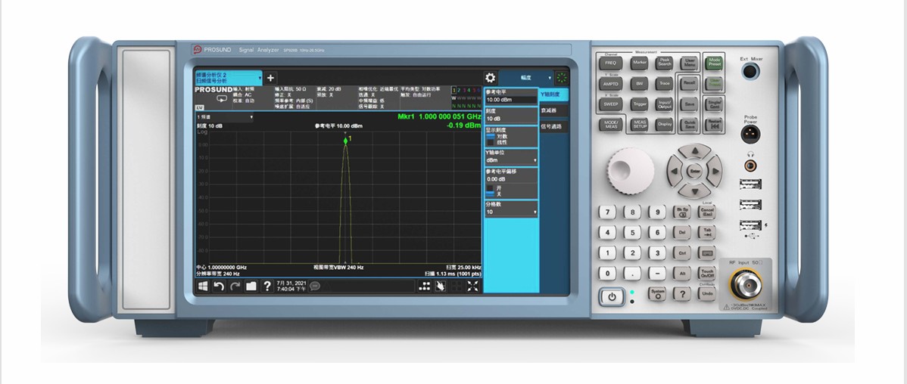Click the touch pointer icon in bottom toolbar
This screenshot has height=384, width=907.
pos(441,286)
